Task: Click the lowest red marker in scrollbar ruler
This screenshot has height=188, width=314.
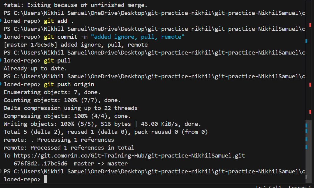Action: (x=310, y=112)
